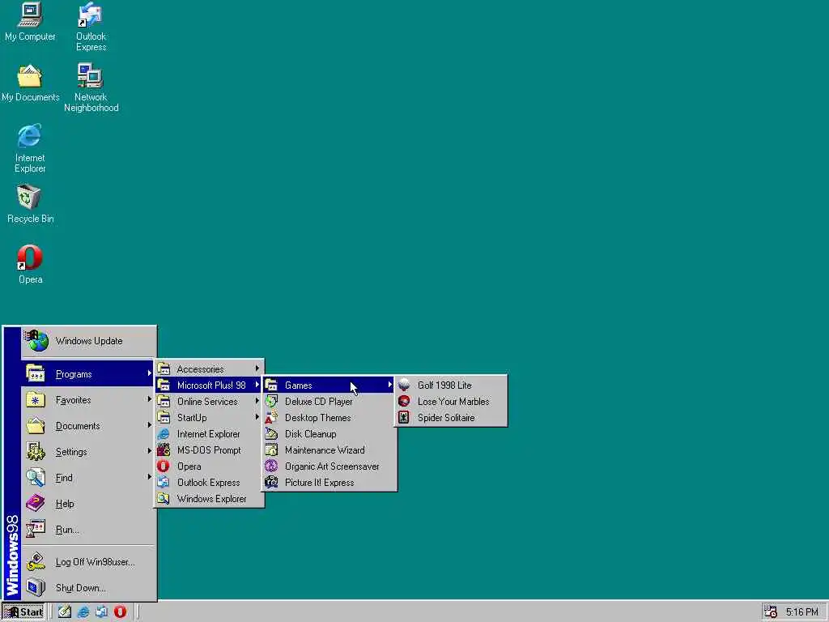Choose Shut Down... from the Start menu
Viewport: 829px width, 622px height.
(x=89, y=588)
